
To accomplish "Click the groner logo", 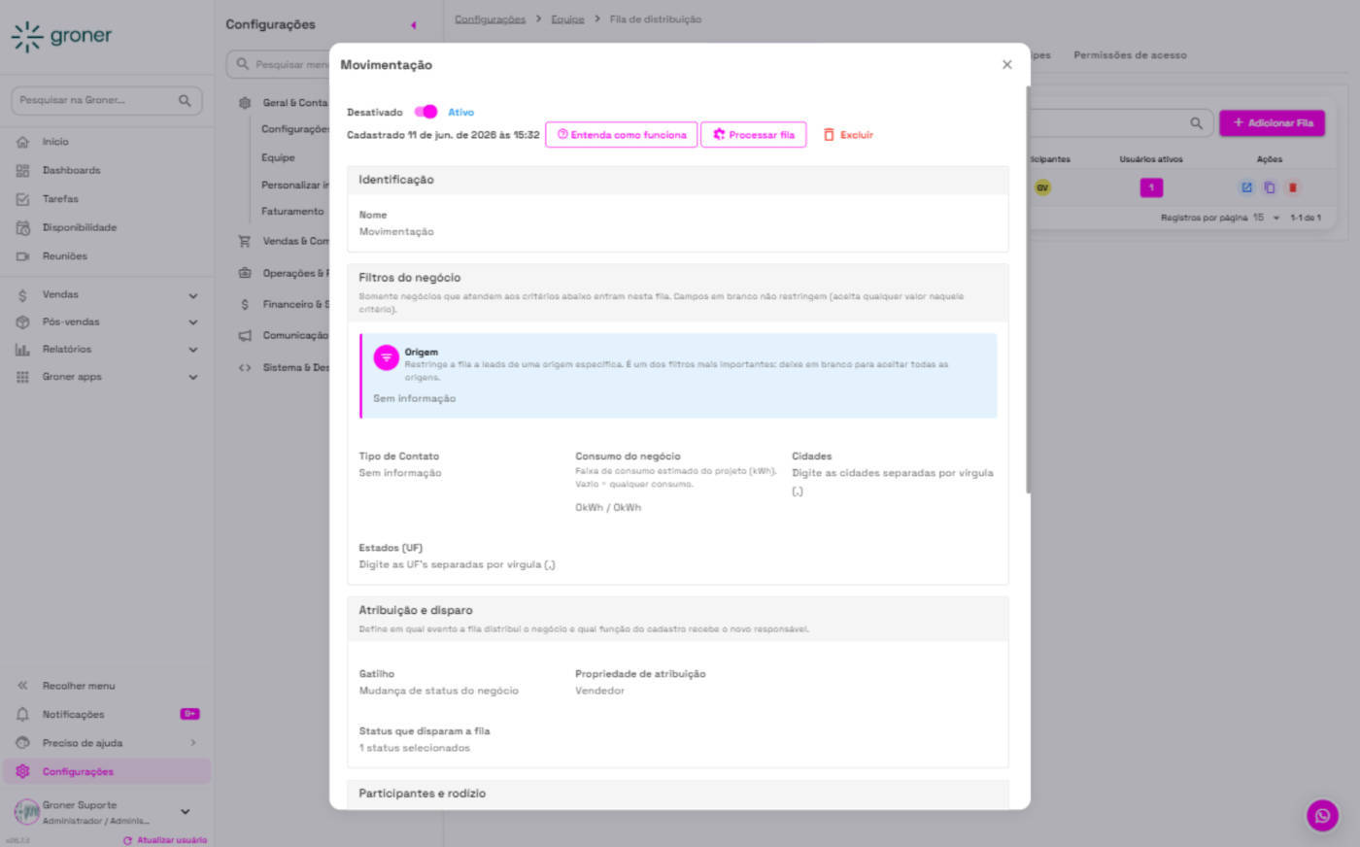I will (62, 37).
